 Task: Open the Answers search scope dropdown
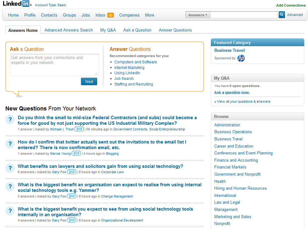click(198, 15)
